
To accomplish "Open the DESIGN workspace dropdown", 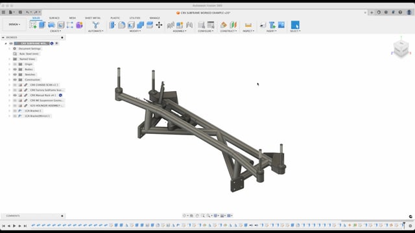I will coord(14,25).
